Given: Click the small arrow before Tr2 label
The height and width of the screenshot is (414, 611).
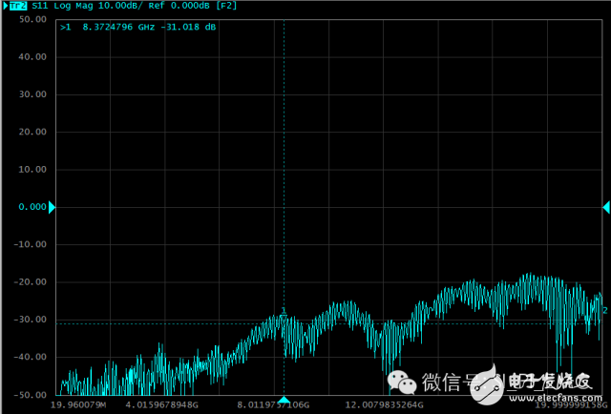Looking at the screenshot, I should (x=4, y=6).
